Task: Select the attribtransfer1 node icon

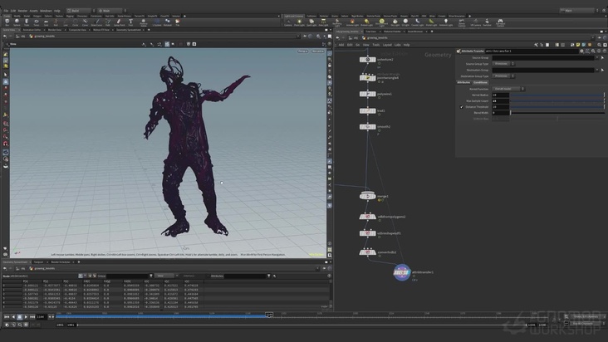Action: coord(402,273)
